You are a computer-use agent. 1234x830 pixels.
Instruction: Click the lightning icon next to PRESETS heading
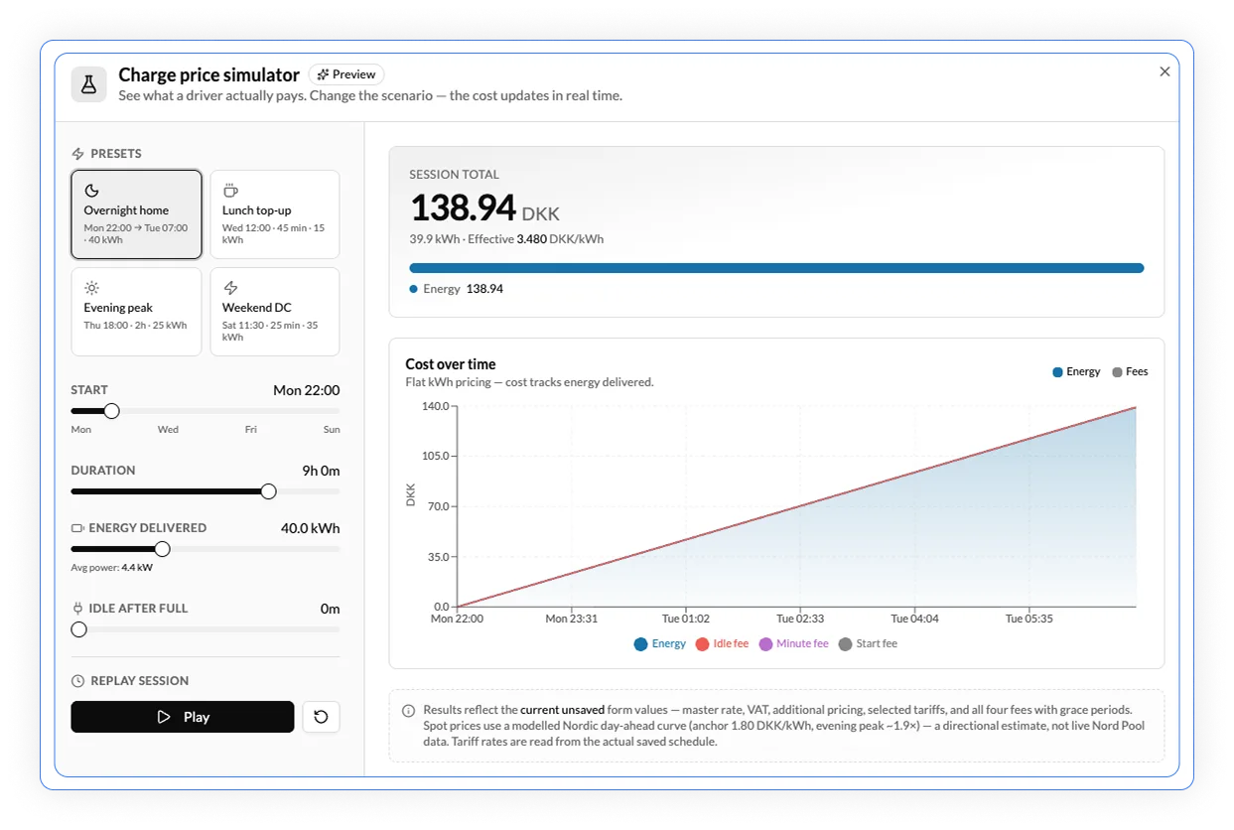tap(77, 154)
